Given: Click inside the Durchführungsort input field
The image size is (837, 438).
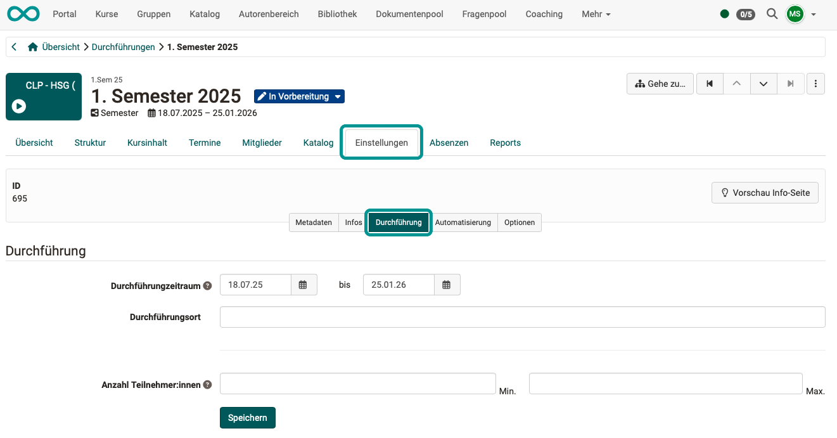Looking at the screenshot, I should (522, 316).
